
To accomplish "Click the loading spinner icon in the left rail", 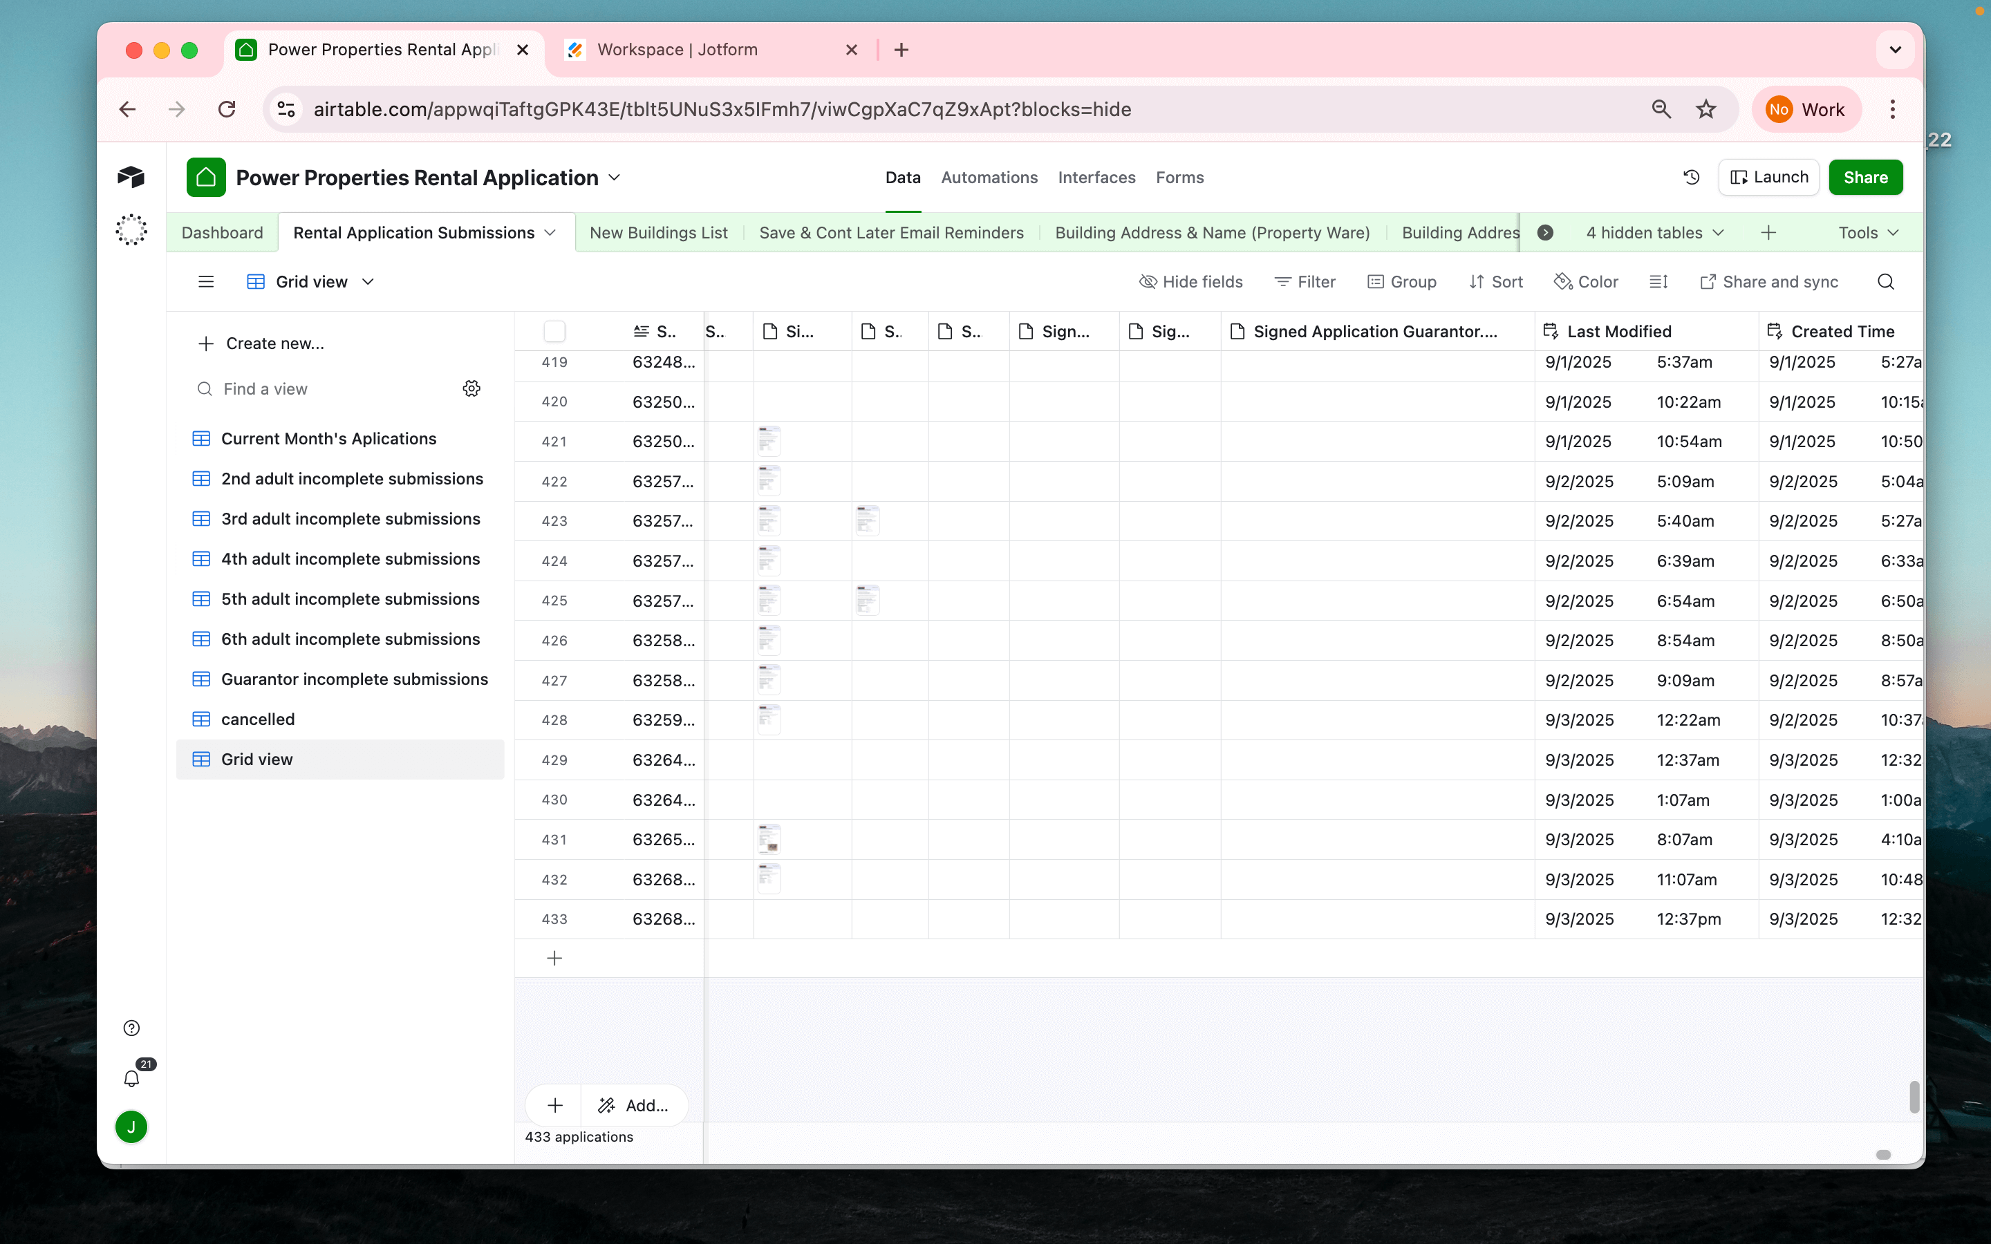I will tap(131, 229).
